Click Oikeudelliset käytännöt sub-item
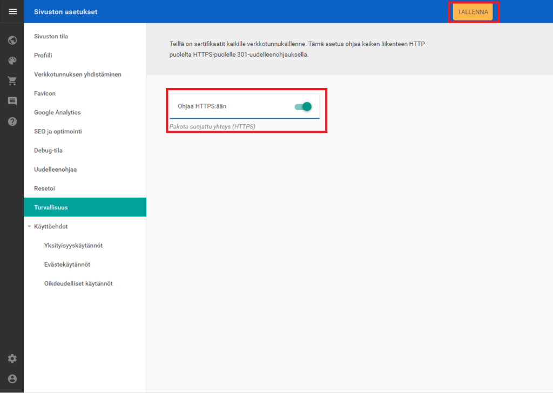 point(78,283)
